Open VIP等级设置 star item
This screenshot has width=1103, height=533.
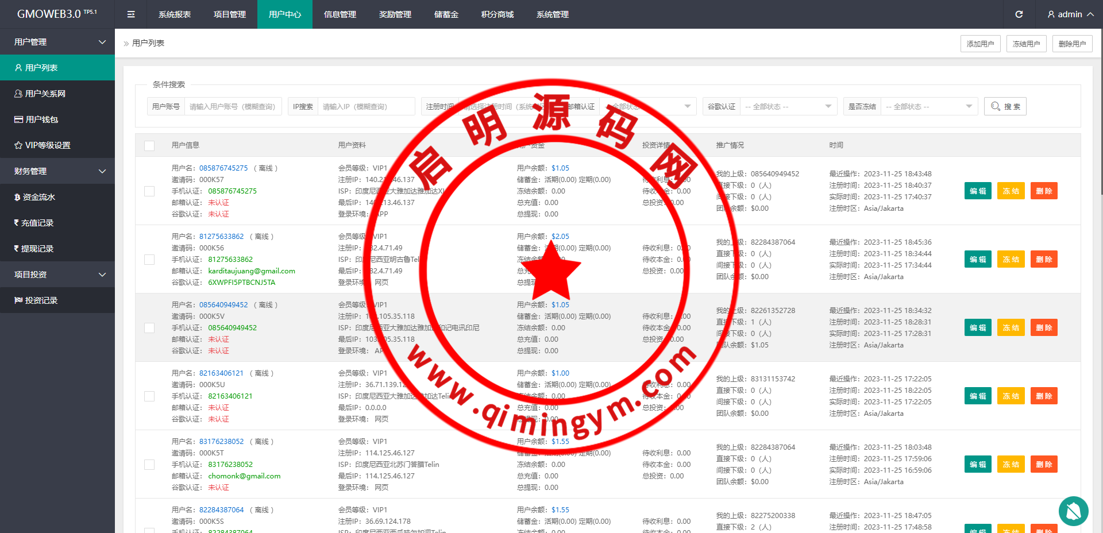[x=47, y=145]
